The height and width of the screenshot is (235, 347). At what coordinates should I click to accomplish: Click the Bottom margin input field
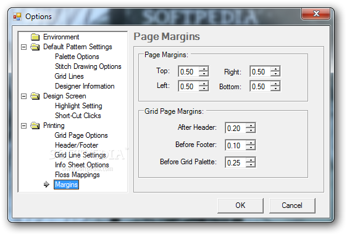(261, 86)
